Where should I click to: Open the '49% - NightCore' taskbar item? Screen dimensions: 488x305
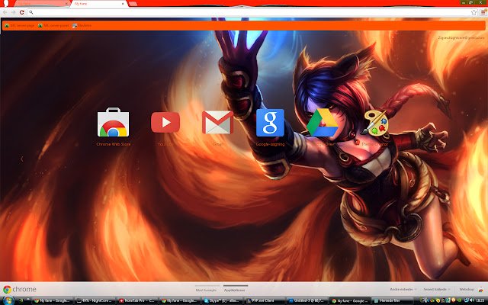(x=96, y=301)
